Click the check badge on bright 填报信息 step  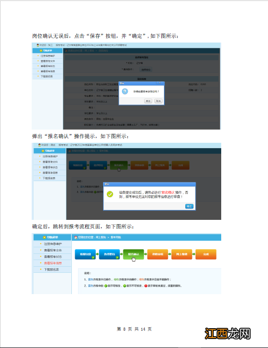coord(93,258)
